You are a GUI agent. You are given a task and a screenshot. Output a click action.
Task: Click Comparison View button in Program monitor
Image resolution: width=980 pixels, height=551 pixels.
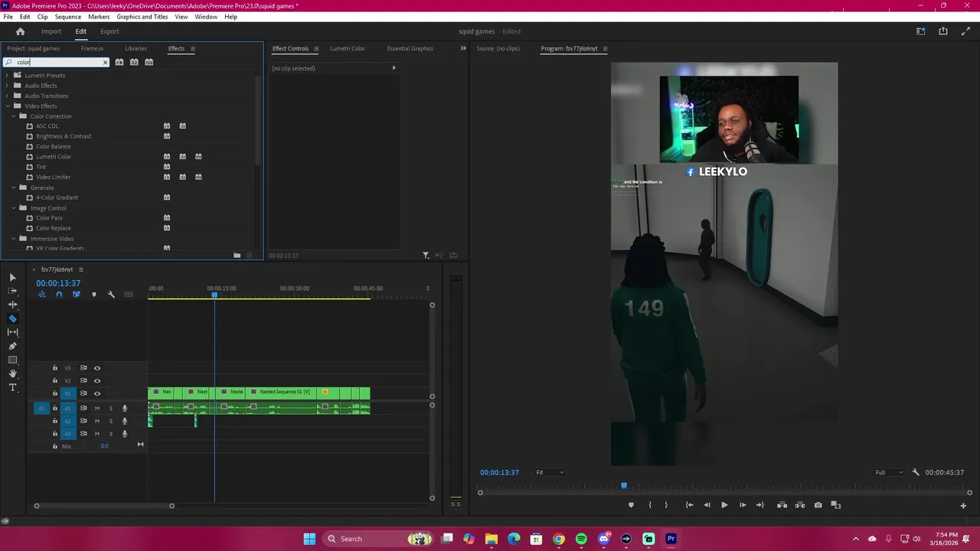(x=836, y=505)
